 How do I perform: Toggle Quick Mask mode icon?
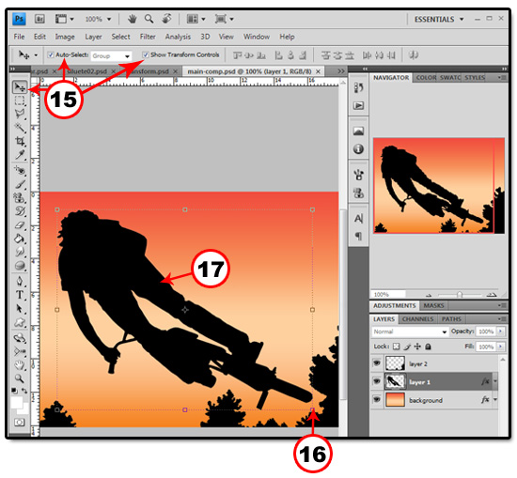20,422
